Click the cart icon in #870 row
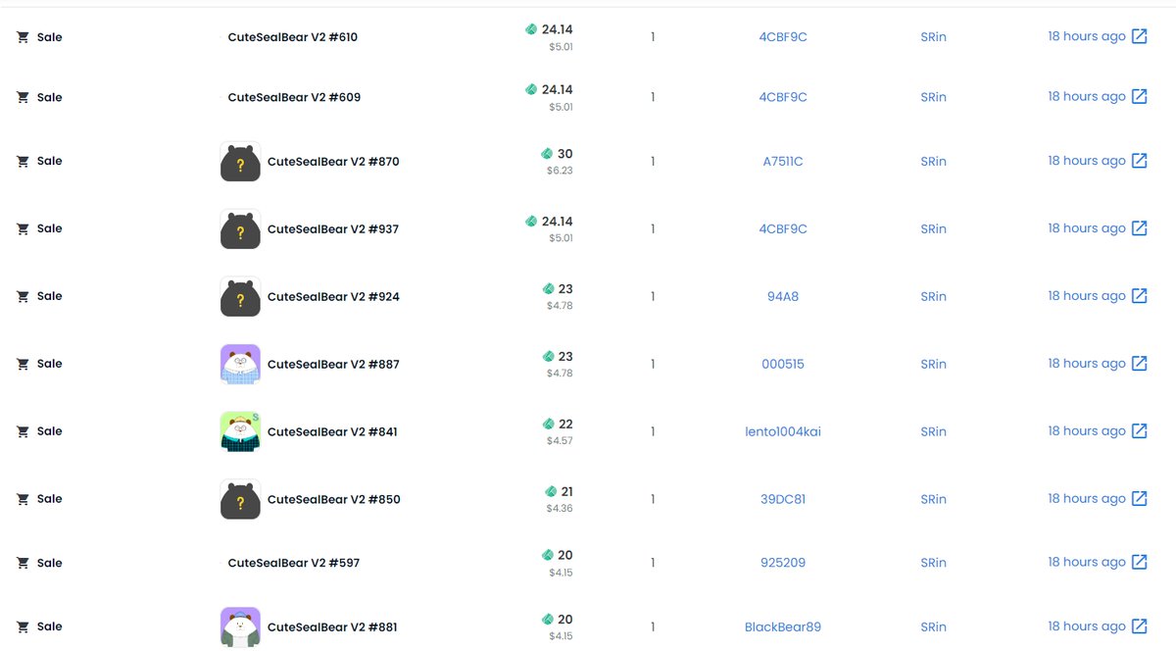Image resolution: width=1176 pixels, height=651 pixels. [x=23, y=161]
